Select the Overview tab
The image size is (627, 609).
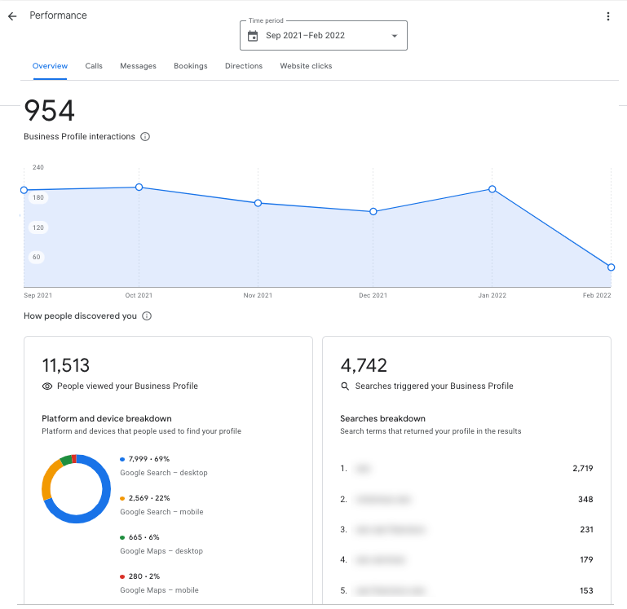50,66
